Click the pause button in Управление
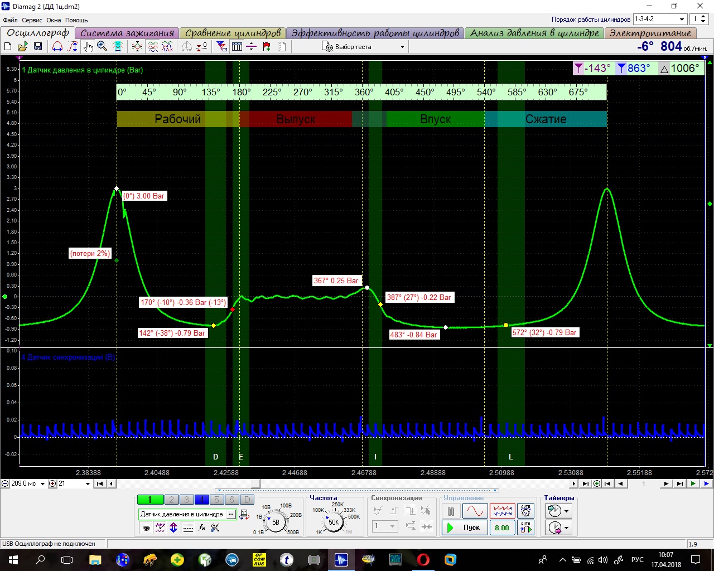Viewport: 714px width, 571px height. [451, 511]
